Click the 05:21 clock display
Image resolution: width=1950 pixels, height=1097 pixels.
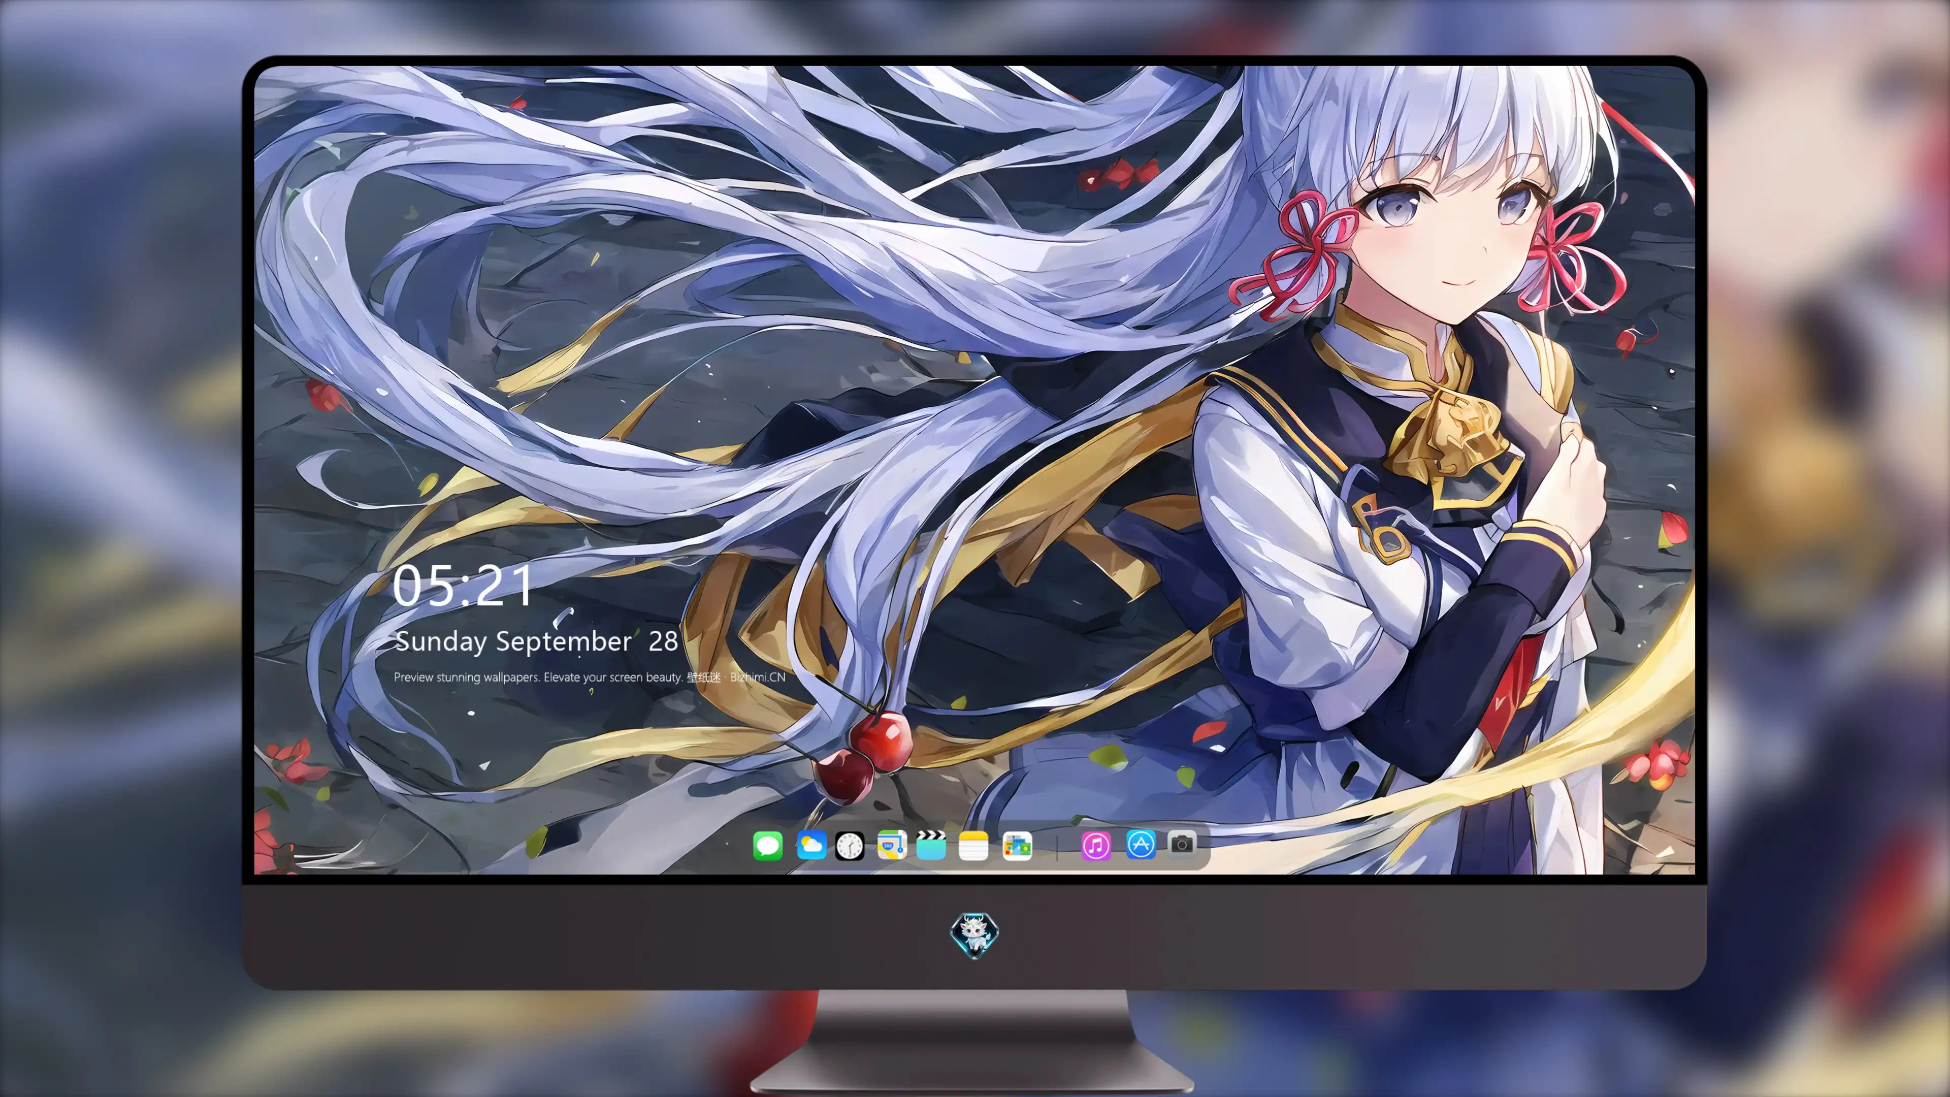point(463,585)
